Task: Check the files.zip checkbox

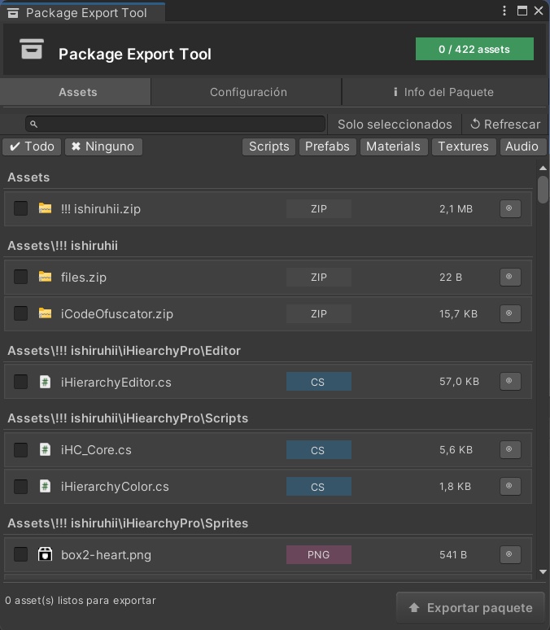Action: pos(20,277)
